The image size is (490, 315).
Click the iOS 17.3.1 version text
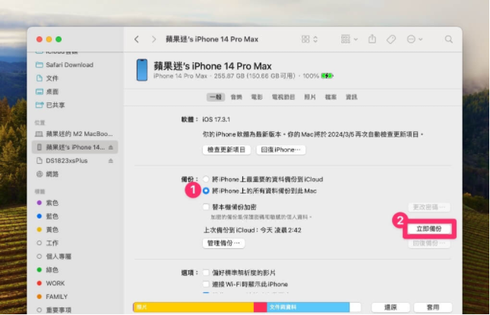point(216,120)
